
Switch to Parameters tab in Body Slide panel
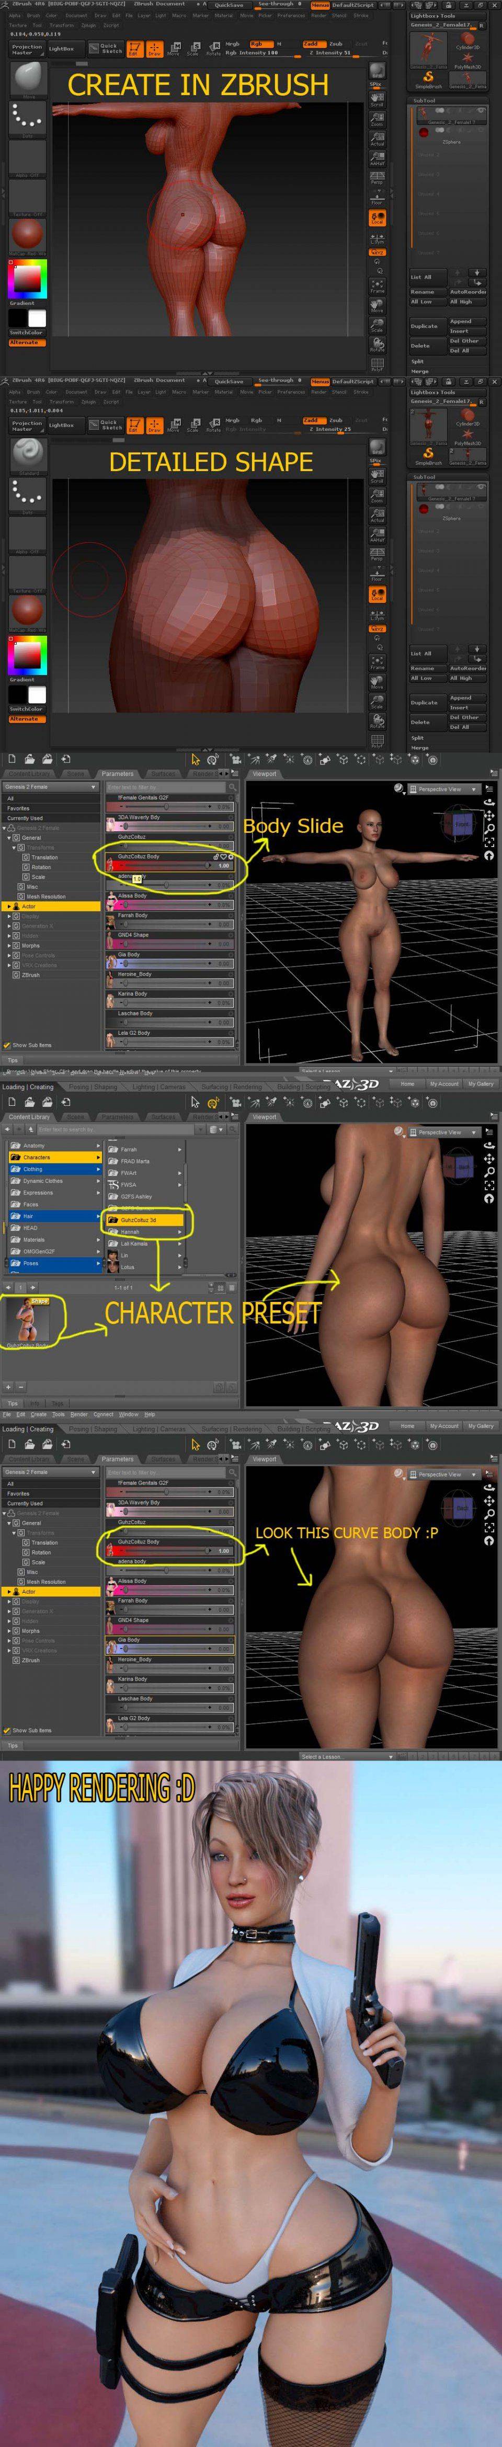[x=118, y=774]
